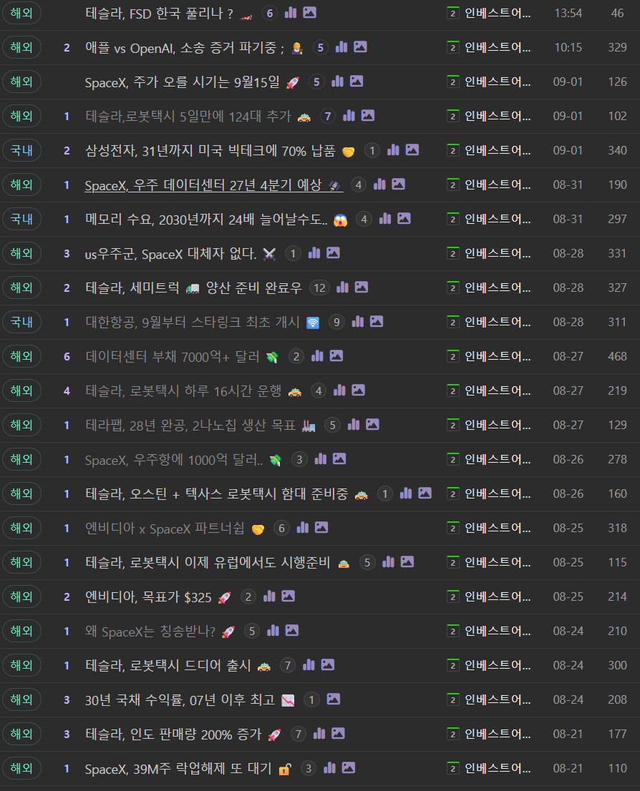
Task: Click the level badge beside the 테라팹 post's author
Action: (452, 425)
